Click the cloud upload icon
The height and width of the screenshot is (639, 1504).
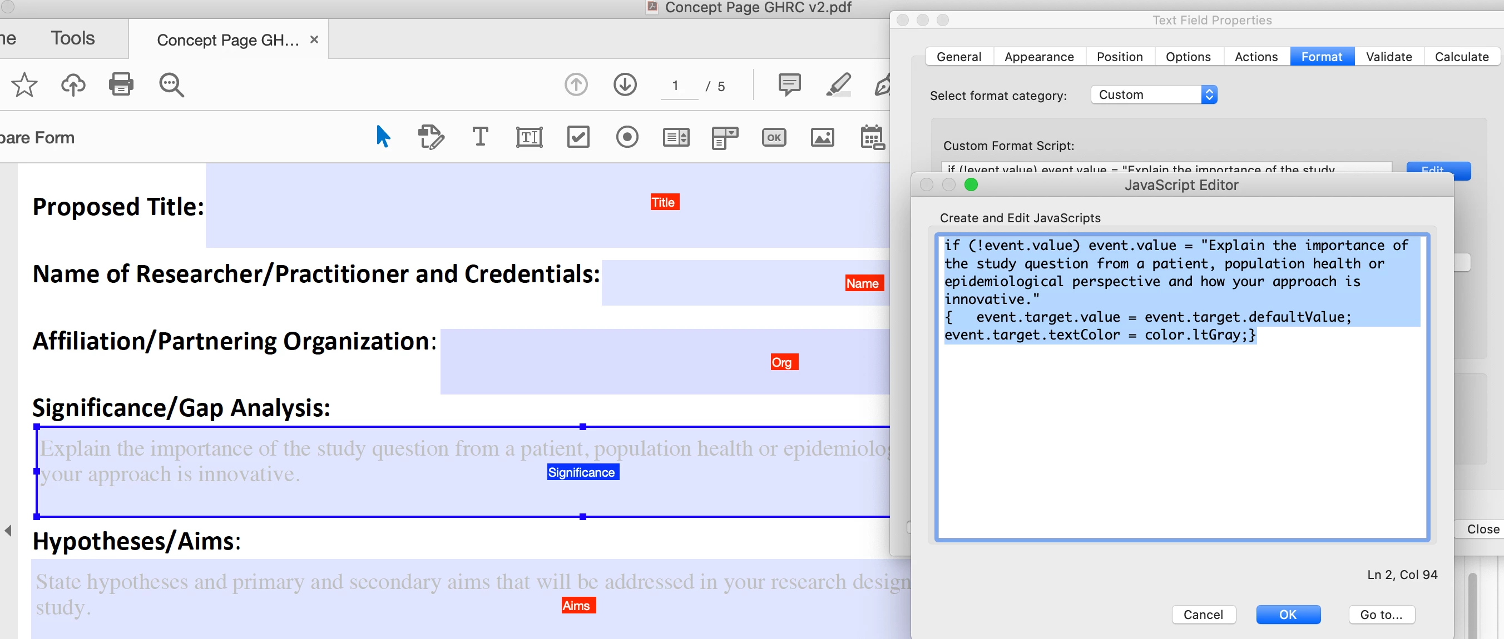click(x=73, y=85)
